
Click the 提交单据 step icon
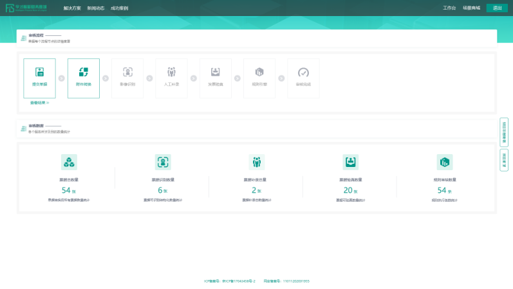click(39, 72)
